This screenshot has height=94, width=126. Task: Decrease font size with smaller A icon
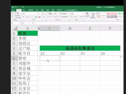click(45, 14)
